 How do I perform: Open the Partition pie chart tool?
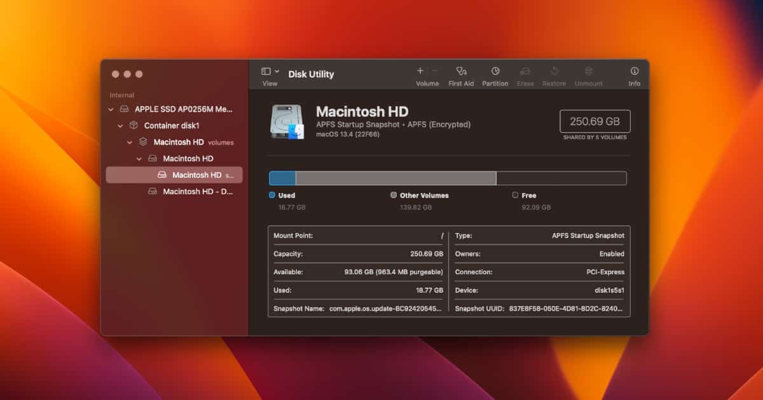[x=495, y=71]
